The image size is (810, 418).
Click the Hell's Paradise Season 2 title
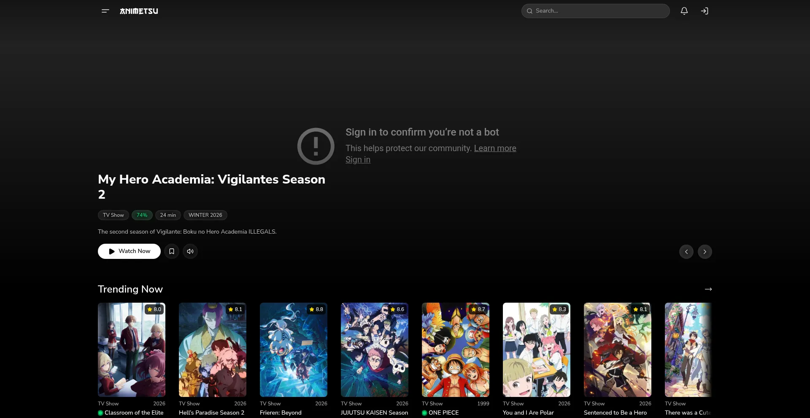coord(211,413)
